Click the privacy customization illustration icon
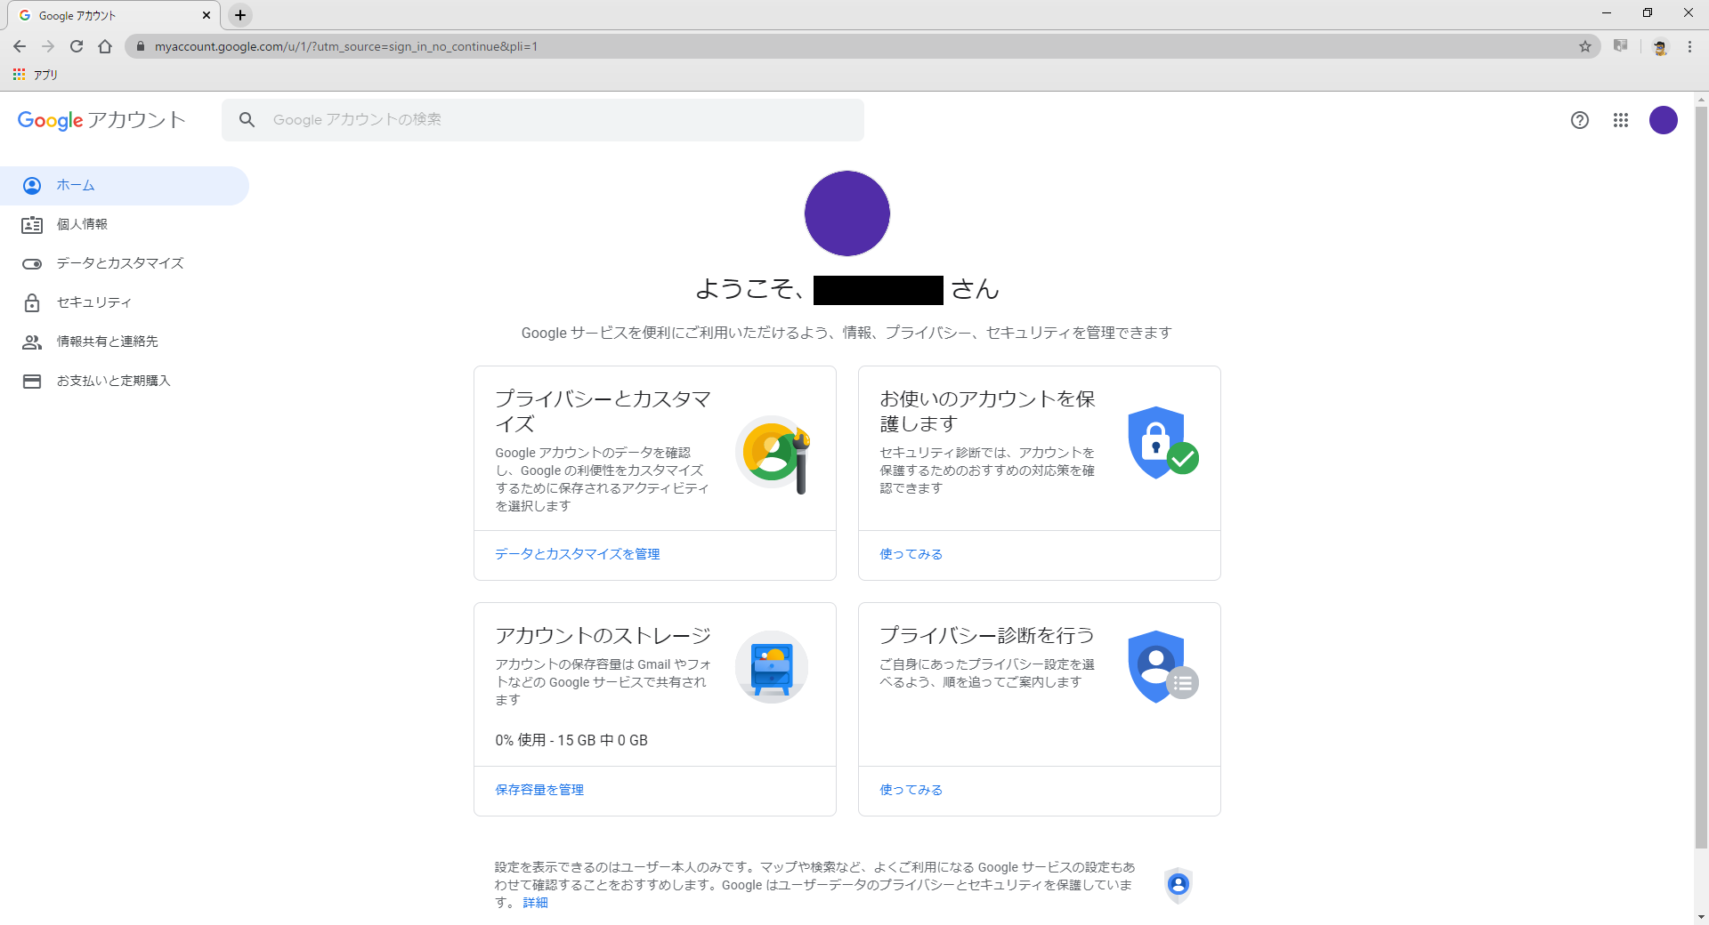Image resolution: width=1709 pixels, height=925 pixels. [773, 453]
